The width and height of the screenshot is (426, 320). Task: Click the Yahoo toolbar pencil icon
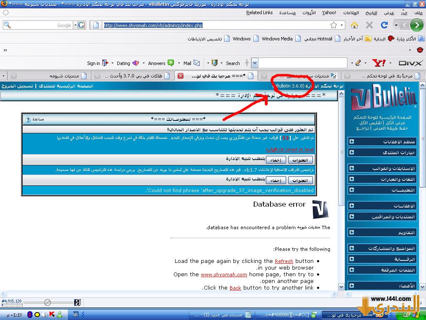pyautogui.click(x=358, y=63)
